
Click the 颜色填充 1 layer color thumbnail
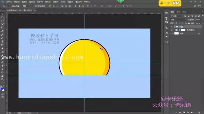click(177, 30)
